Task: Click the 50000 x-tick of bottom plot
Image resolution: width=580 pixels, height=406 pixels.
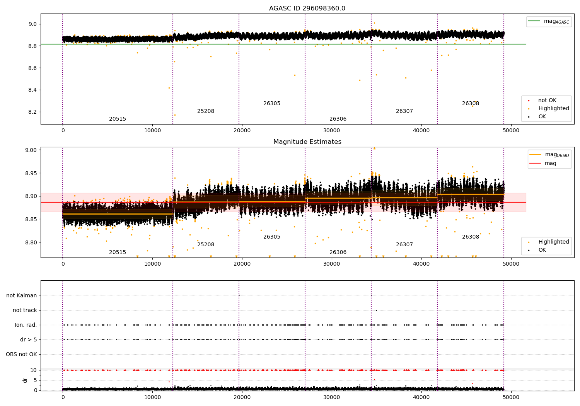Action: [x=511, y=397]
